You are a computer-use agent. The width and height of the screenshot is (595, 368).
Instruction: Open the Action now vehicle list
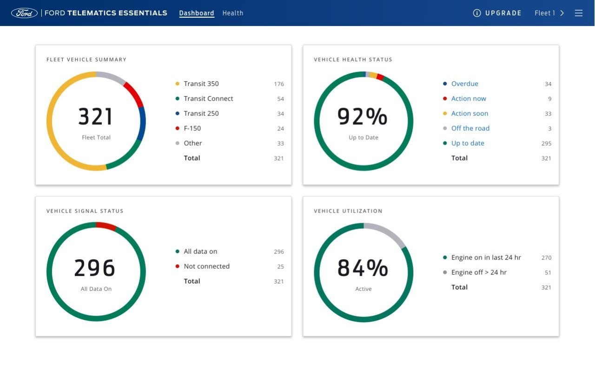468,98
